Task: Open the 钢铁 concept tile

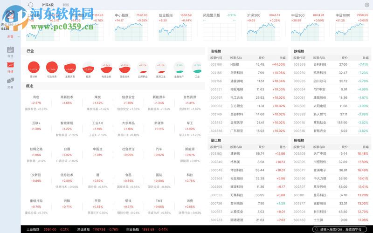Action: pyautogui.click(x=128, y=206)
